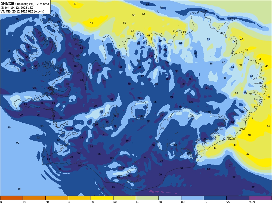Click legend scale label '60'
The width and height of the screenshot is (272, 204).
[138, 202]
